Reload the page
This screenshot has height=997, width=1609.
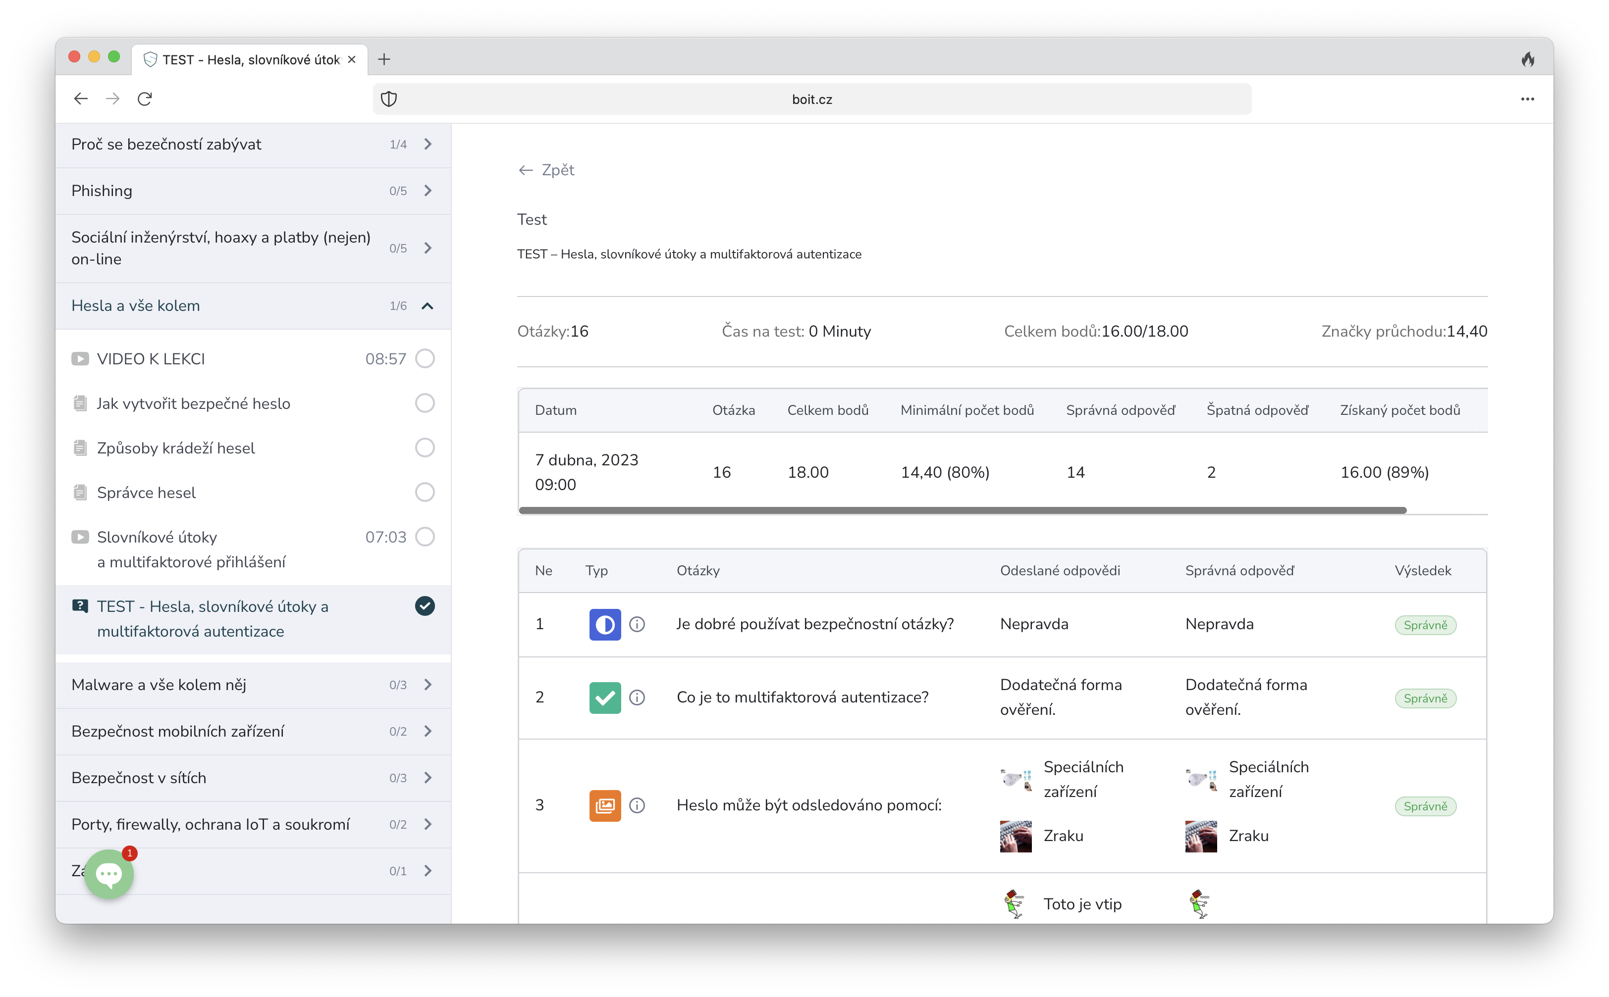pyautogui.click(x=145, y=99)
